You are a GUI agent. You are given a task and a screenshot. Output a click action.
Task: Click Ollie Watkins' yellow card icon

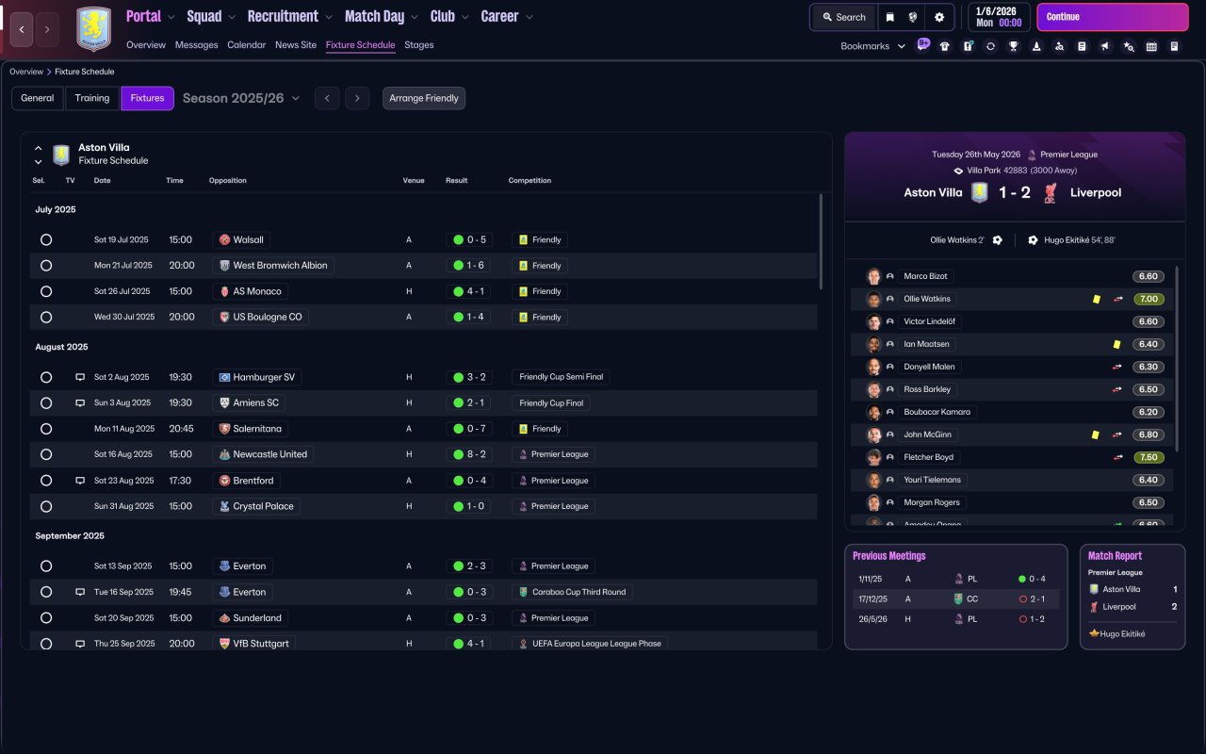point(1097,299)
